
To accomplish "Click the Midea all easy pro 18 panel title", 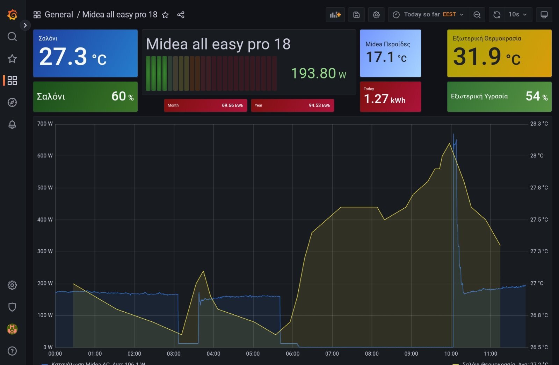I will click(x=218, y=44).
